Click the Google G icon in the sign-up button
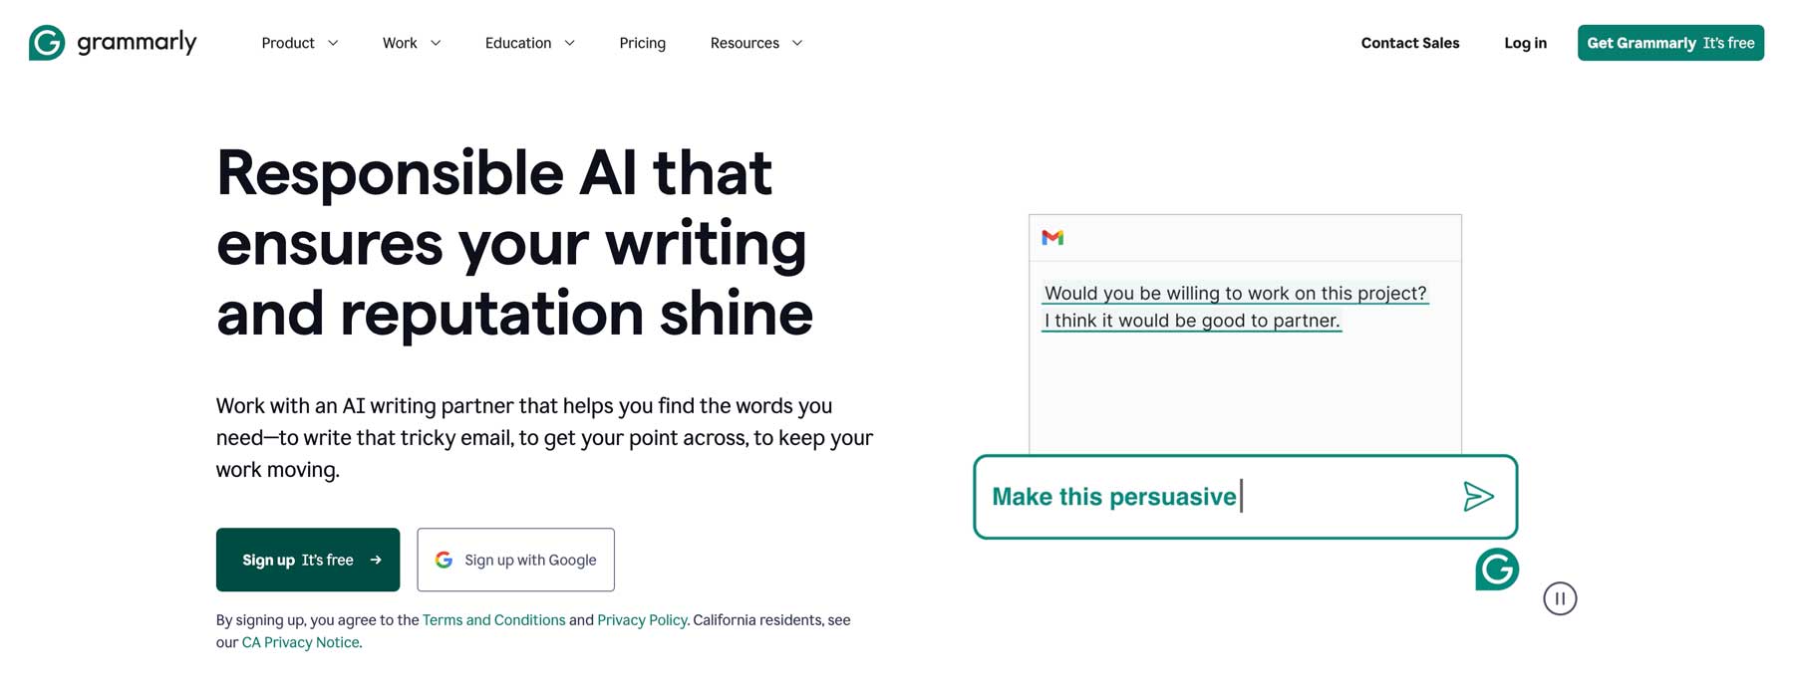Image resolution: width=1794 pixels, height=686 pixels. click(445, 559)
